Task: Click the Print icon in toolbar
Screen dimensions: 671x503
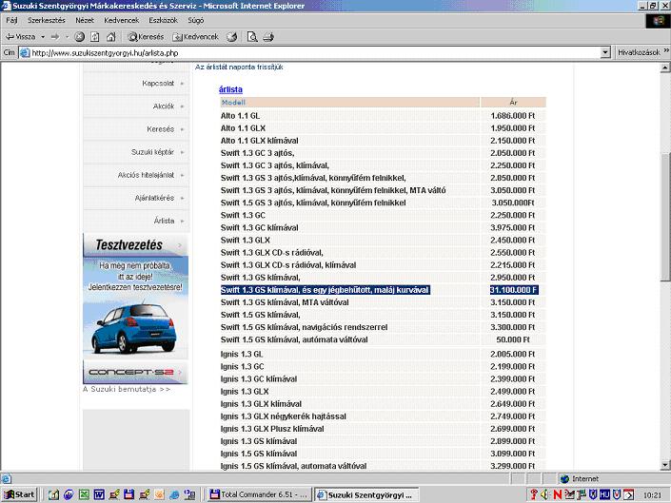Action: (268, 37)
